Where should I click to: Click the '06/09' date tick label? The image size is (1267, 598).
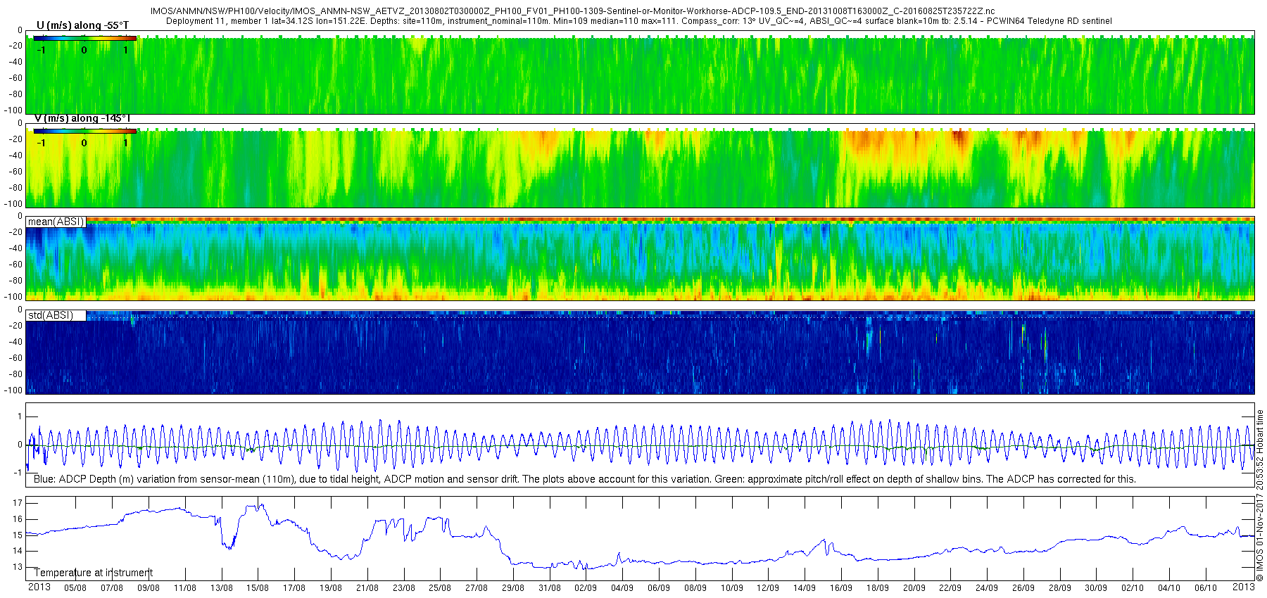[x=659, y=588]
